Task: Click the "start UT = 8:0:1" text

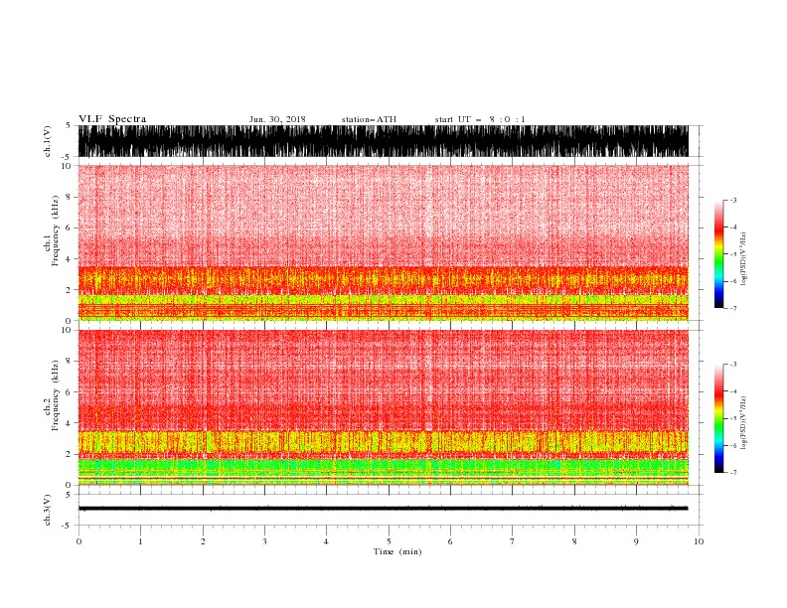Action: pos(480,119)
